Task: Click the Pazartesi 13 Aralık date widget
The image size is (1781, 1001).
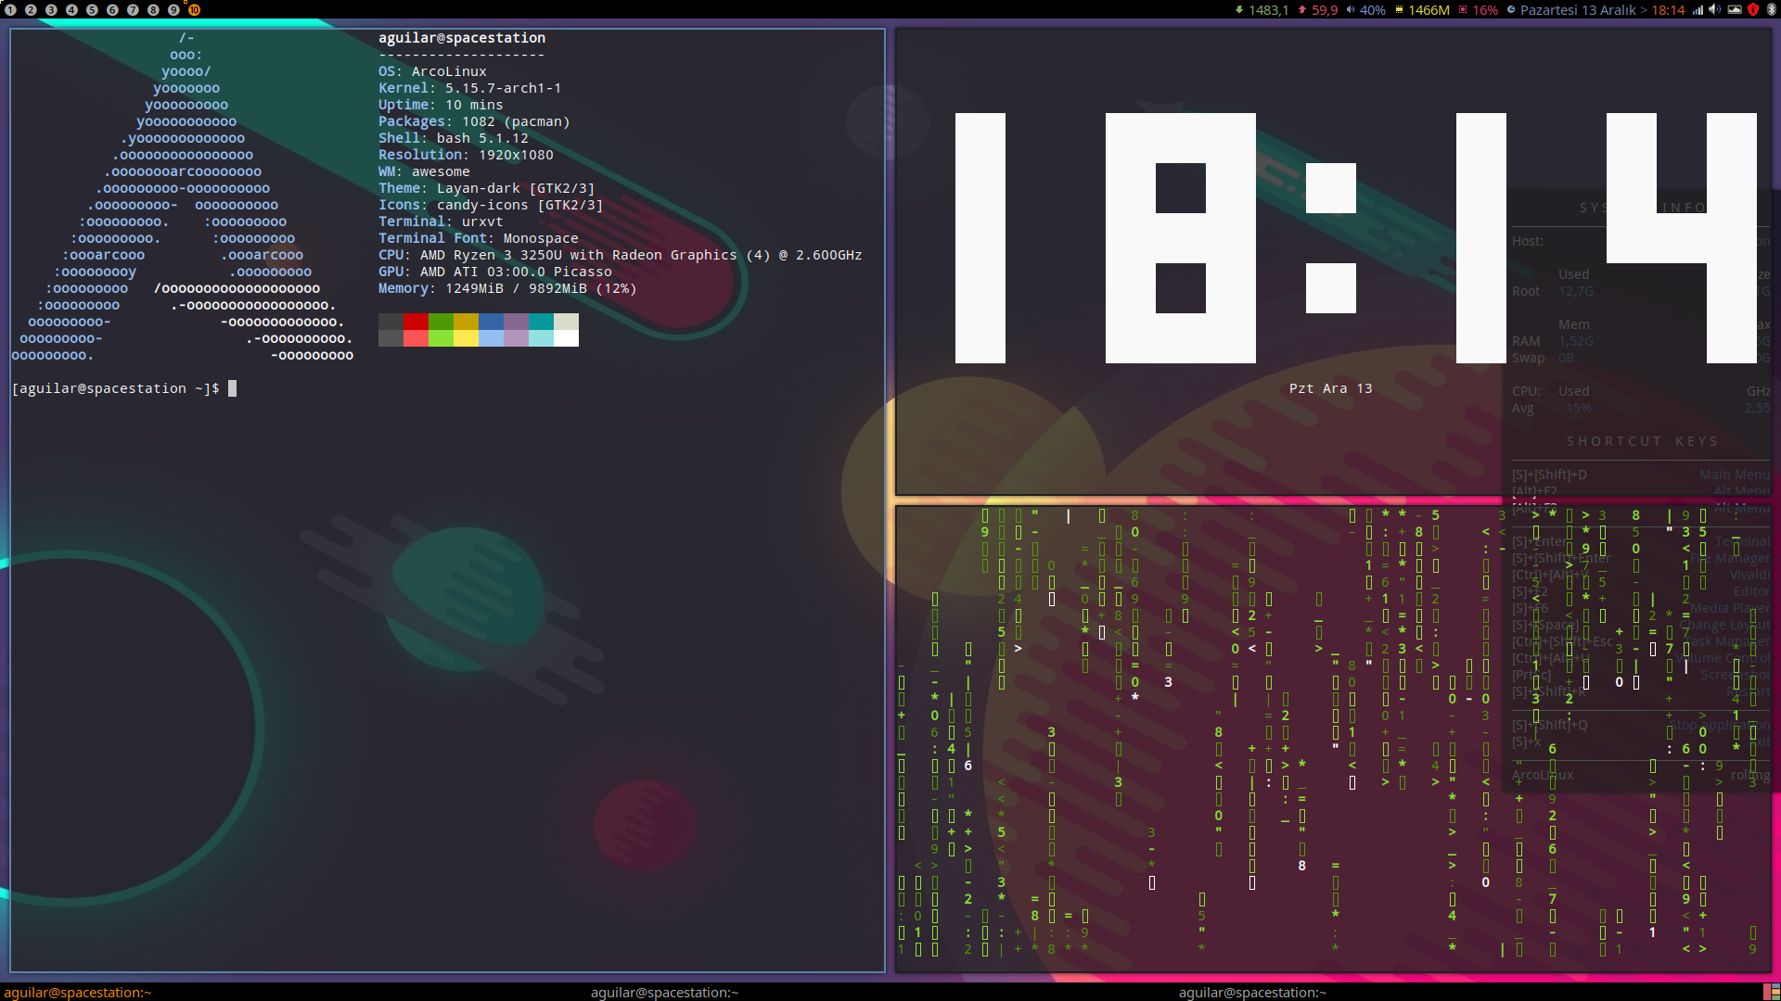Action: pyautogui.click(x=1577, y=9)
